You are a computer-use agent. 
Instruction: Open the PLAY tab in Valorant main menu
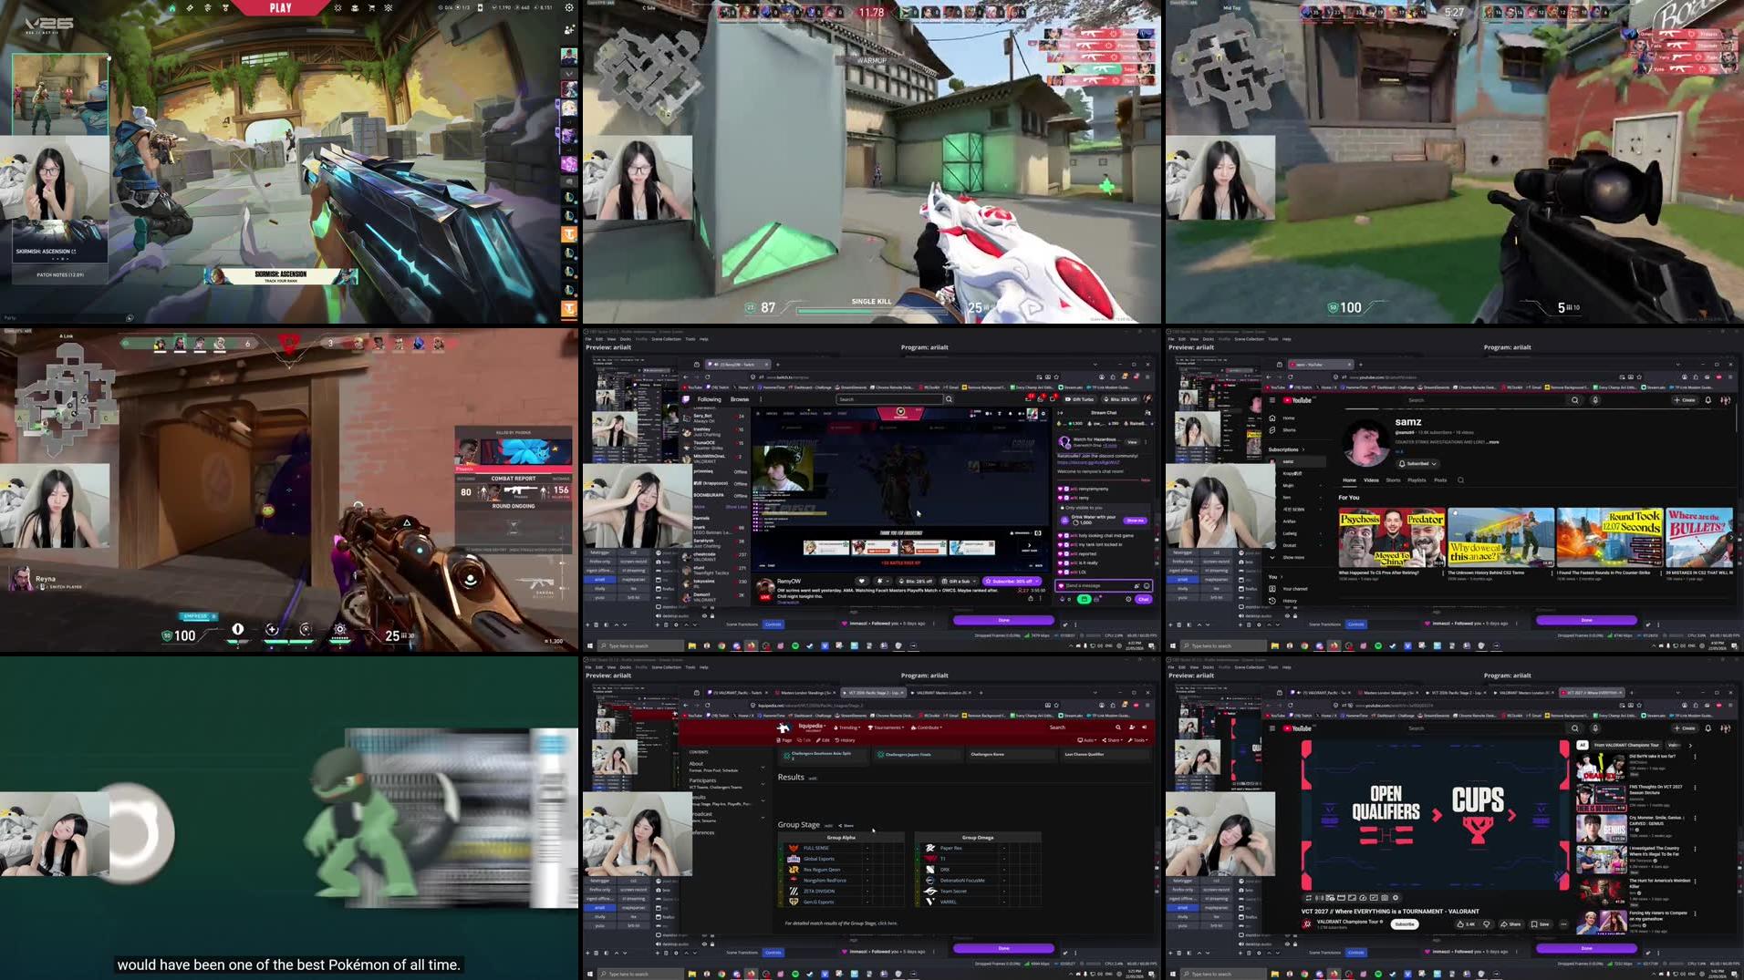280,7
